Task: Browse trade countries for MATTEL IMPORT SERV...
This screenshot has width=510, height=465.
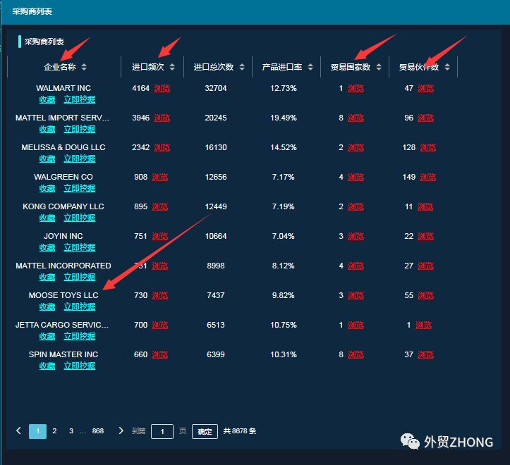Action: tap(356, 118)
